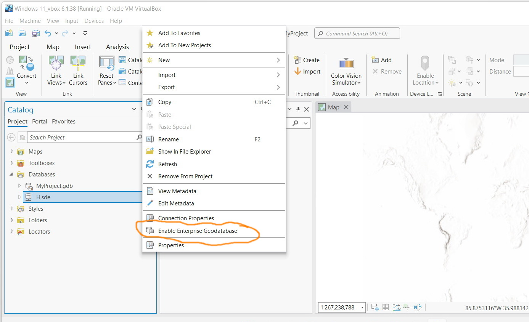Screen dimensions: 529x322
Task: Select the Project ribbon tab
Action: pyautogui.click(x=20, y=47)
